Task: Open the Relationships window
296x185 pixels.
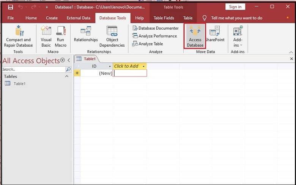Action: (86, 34)
